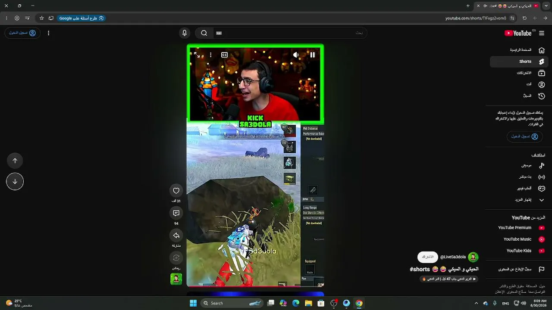Go forward in browser history

pyautogui.click(x=535, y=18)
